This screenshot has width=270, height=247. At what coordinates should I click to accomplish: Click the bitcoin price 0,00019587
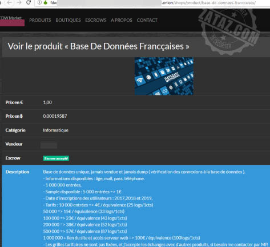tap(55, 116)
